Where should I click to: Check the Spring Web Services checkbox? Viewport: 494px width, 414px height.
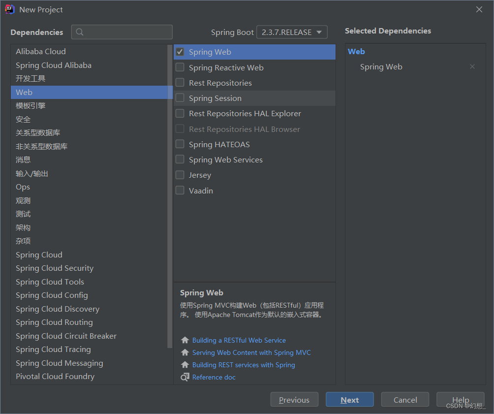[x=180, y=159]
